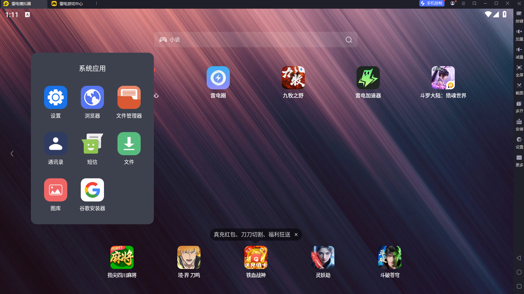The image size is (524, 294).
Task: Launch the 铁血战神 game
Action: tap(256, 257)
